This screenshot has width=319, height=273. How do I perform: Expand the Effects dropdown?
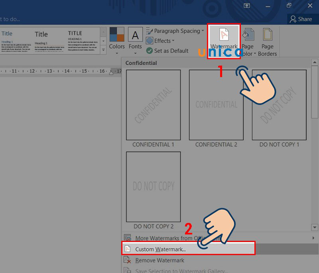coord(160,41)
